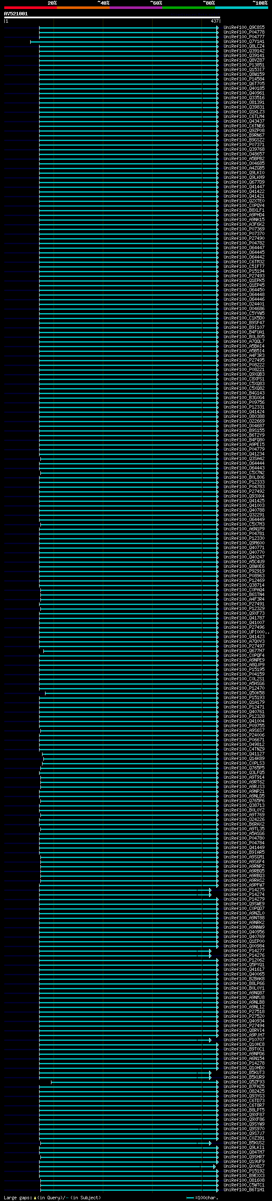This screenshot has width=272, height=1201.
Task: Click the green ~80% legend color bar
Action: (189, 8)
